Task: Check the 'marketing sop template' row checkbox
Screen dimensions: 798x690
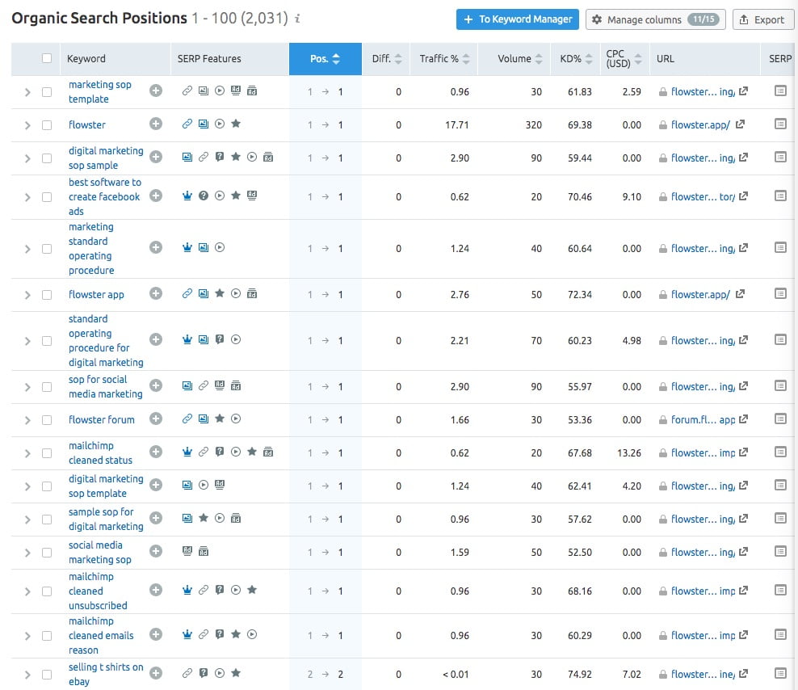Action: pos(47,91)
